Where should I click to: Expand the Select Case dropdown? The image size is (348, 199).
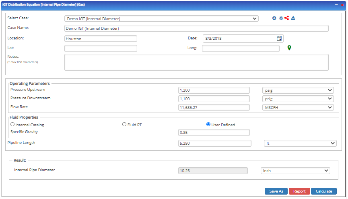[161, 18]
